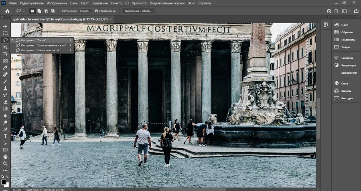Open the Файл menu

click(x=13, y=3)
